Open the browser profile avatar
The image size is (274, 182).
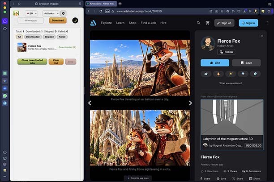tap(256, 11)
